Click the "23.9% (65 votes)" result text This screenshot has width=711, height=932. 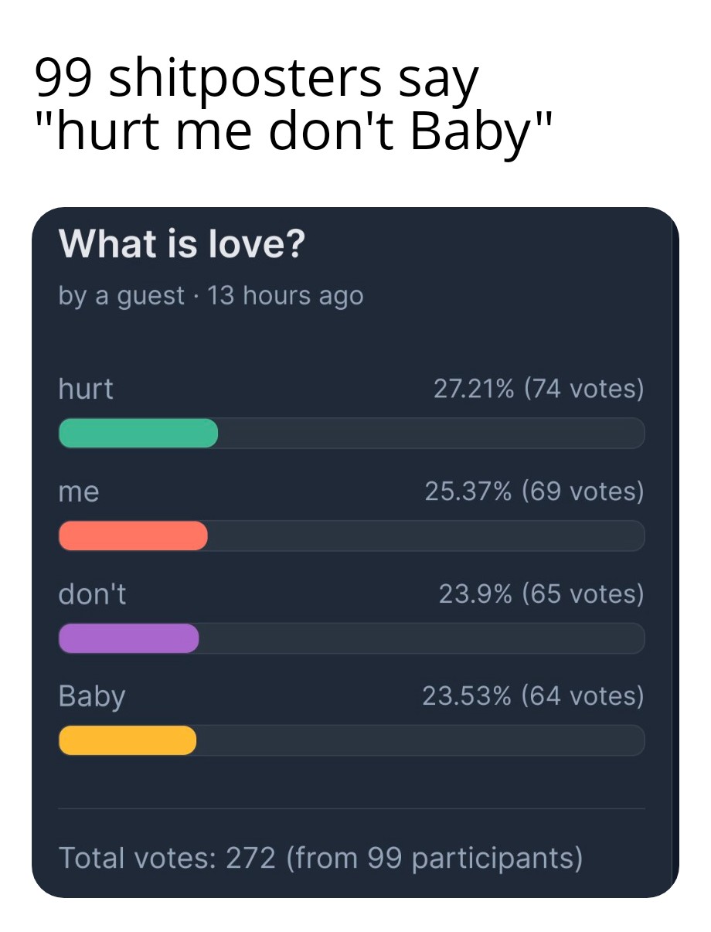click(541, 594)
